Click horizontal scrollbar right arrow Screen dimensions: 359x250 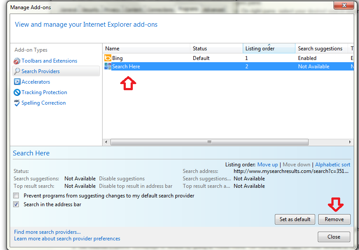coord(350,142)
